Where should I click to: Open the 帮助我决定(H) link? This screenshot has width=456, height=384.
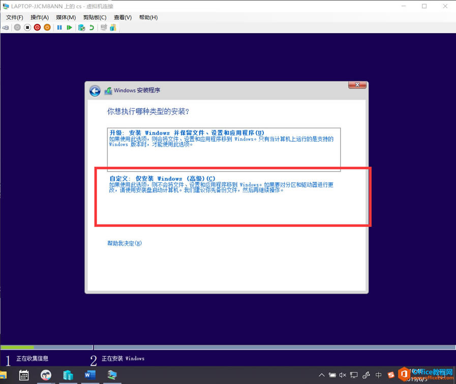(125, 243)
